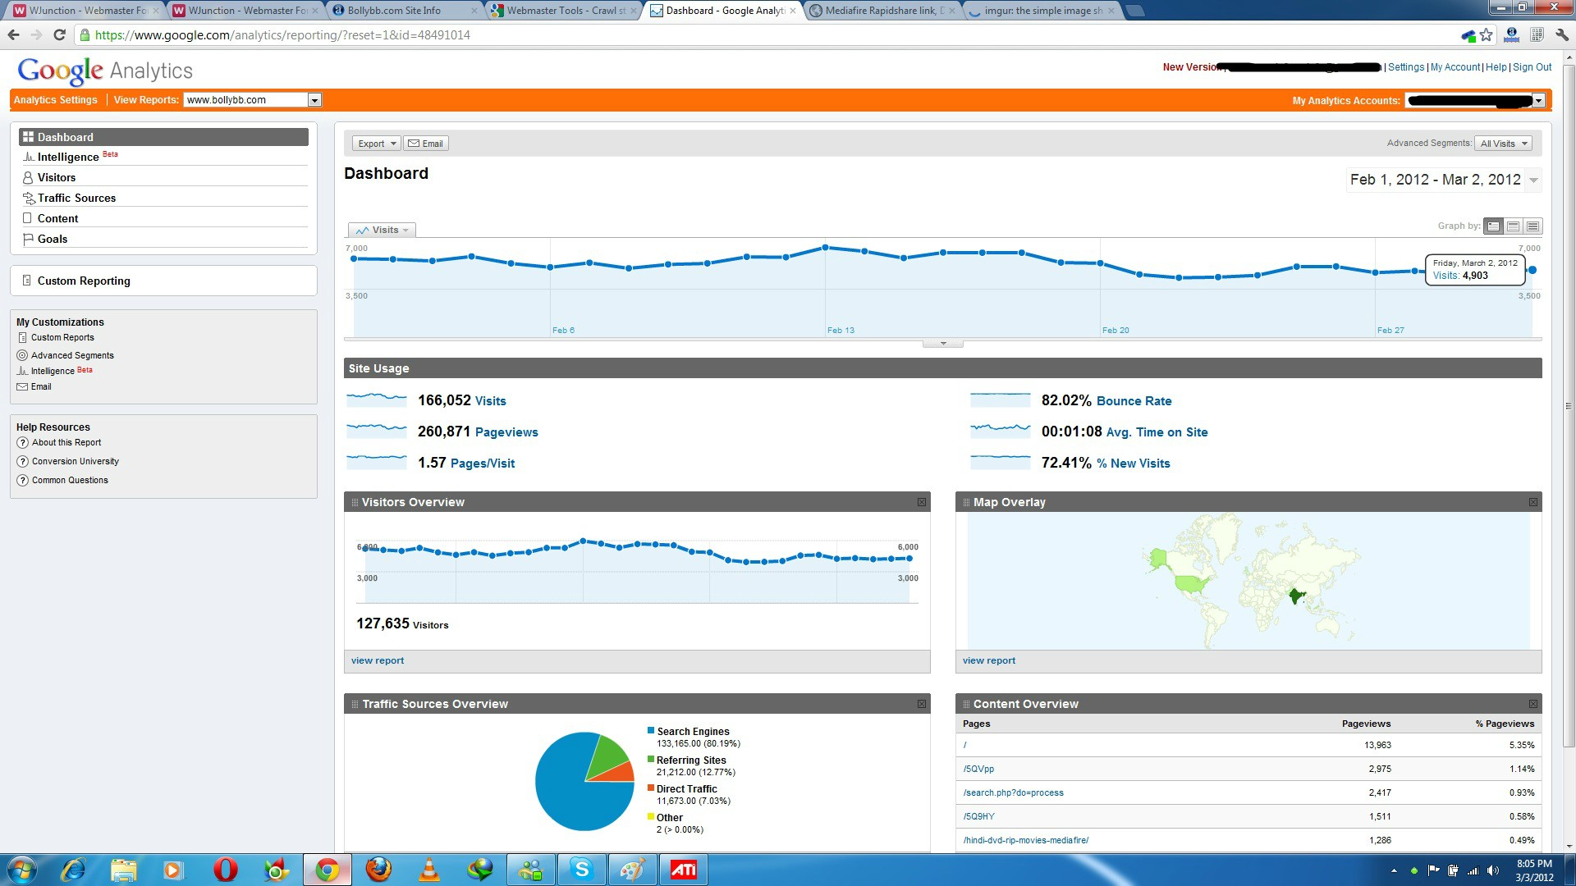Open the Chrome wrench menu
Image resolution: width=1576 pixels, height=886 pixels.
click(x=1561, y=35)
